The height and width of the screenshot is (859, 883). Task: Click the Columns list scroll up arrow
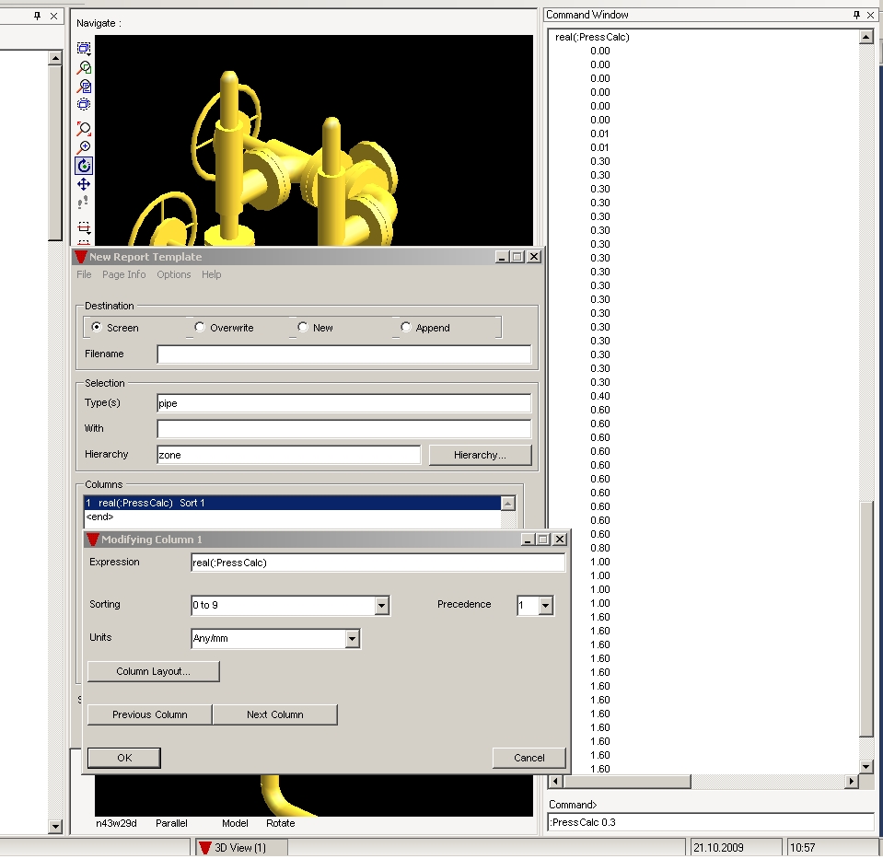508,503
